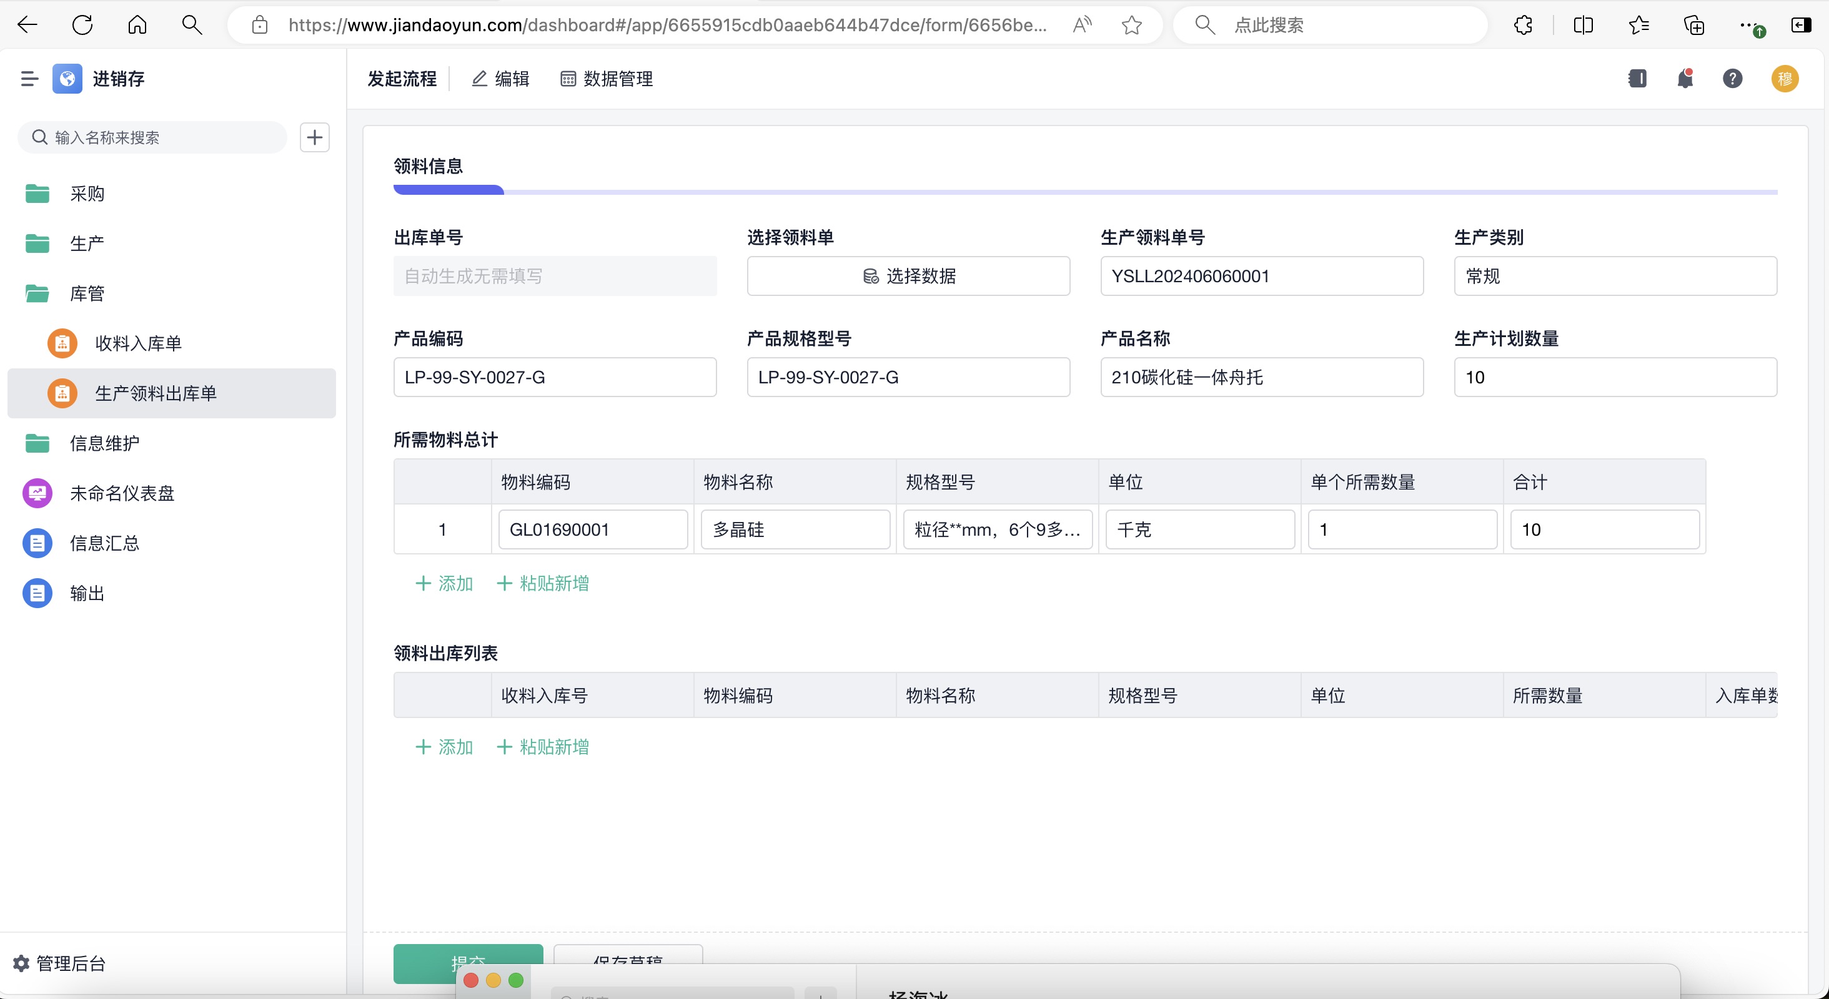
Task: Open the help question mark icon
Action: (1732, 78)
